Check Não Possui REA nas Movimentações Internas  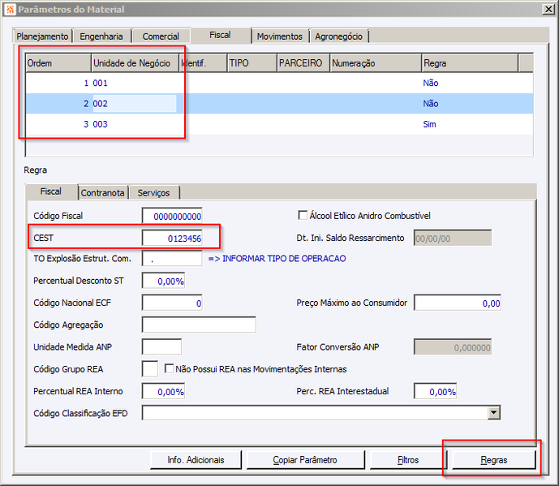170,368
